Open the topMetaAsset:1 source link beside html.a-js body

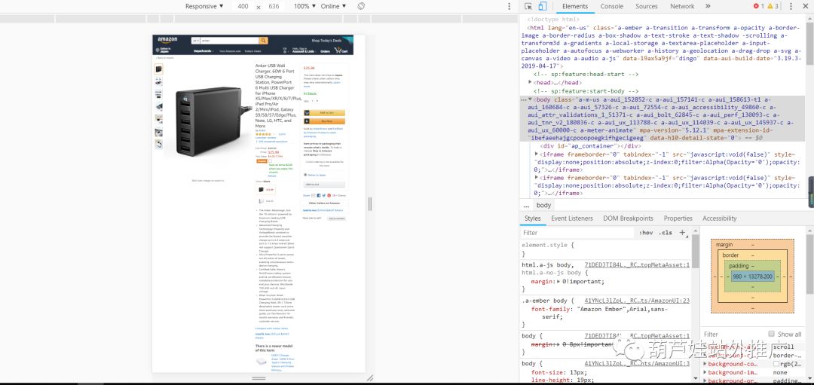[637, 264]
